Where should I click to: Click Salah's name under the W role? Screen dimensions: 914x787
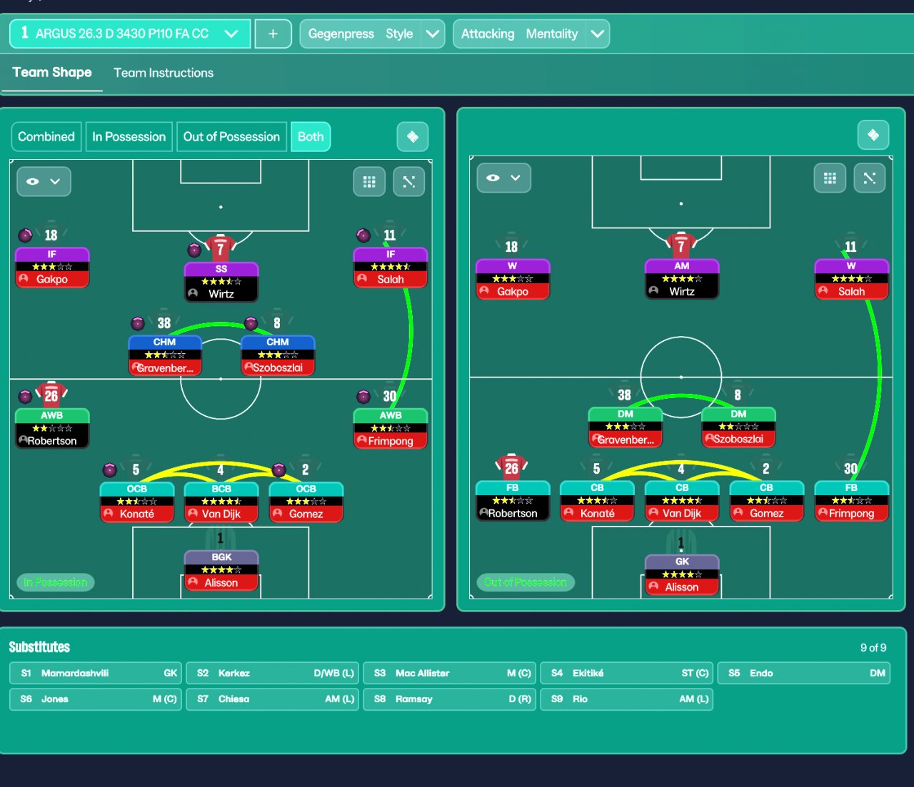[851, 292]
